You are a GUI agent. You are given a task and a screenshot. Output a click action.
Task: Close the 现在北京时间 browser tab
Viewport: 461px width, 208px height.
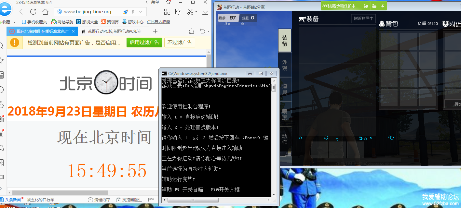[x=74, y=31]
